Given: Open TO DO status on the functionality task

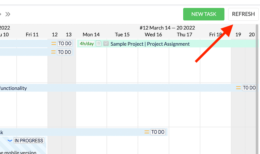Looking at the screenshot, I should (x=249, y=88).
